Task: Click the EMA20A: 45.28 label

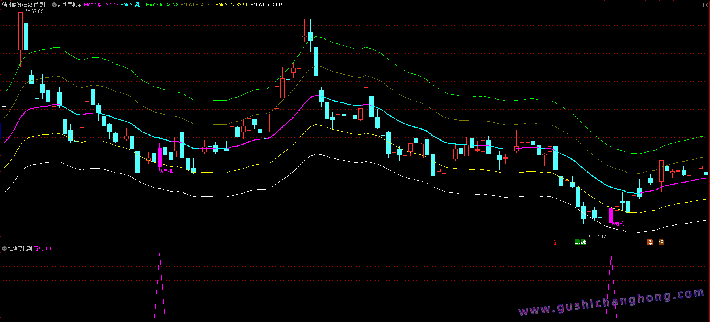Action: point(162,5)
